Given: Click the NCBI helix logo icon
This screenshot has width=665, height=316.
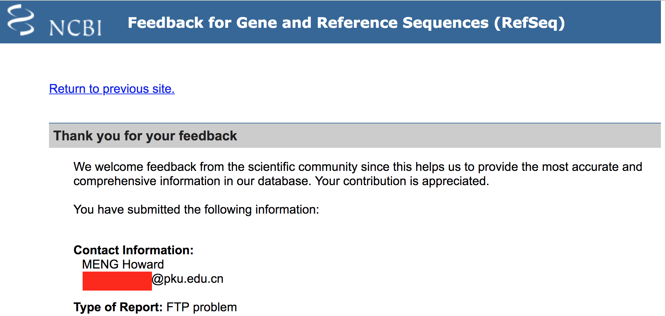Looking at the screenshot, I should tap(21, 20).
